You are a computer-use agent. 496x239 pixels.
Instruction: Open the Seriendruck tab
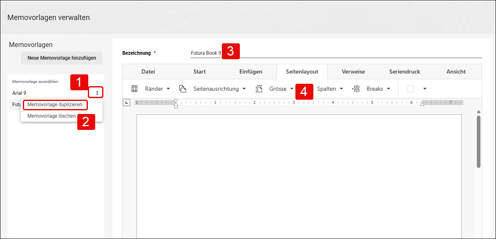point(404,71)
